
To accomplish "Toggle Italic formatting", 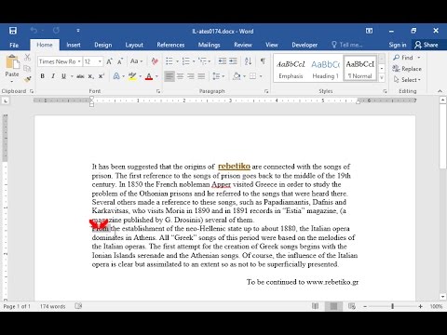I will point(53,76).
